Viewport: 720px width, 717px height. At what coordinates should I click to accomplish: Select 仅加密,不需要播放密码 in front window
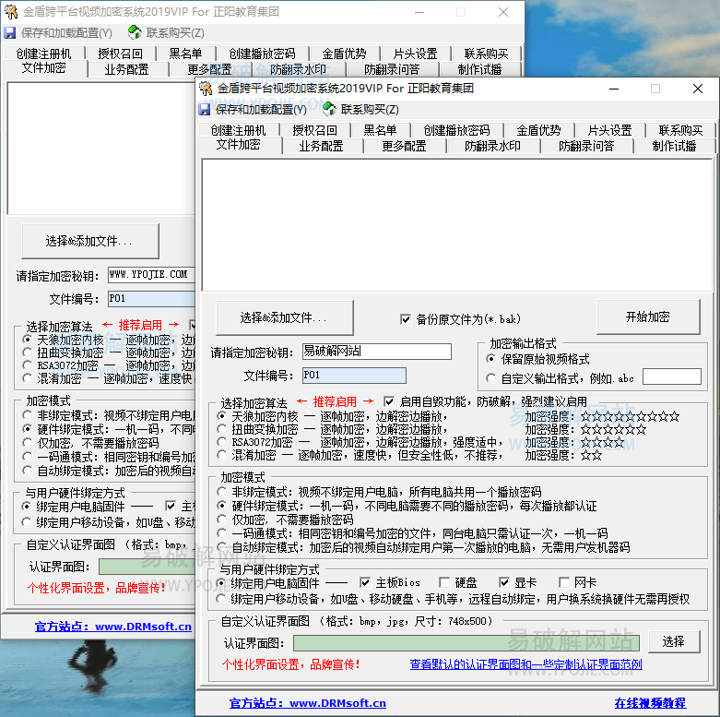pyautogui.click(x=222, y=520)
